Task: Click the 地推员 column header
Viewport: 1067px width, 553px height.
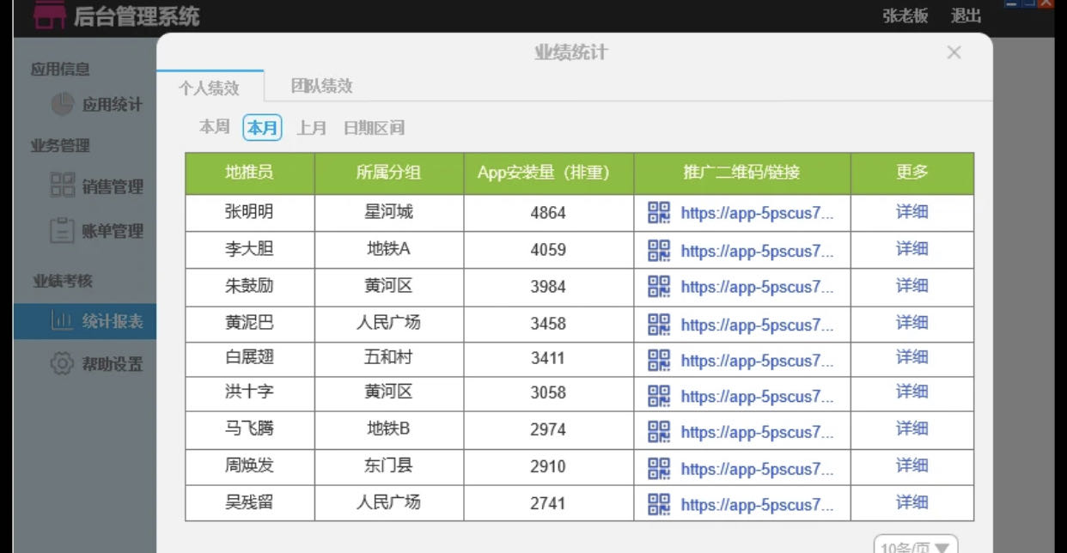Action: pos(250,173)
